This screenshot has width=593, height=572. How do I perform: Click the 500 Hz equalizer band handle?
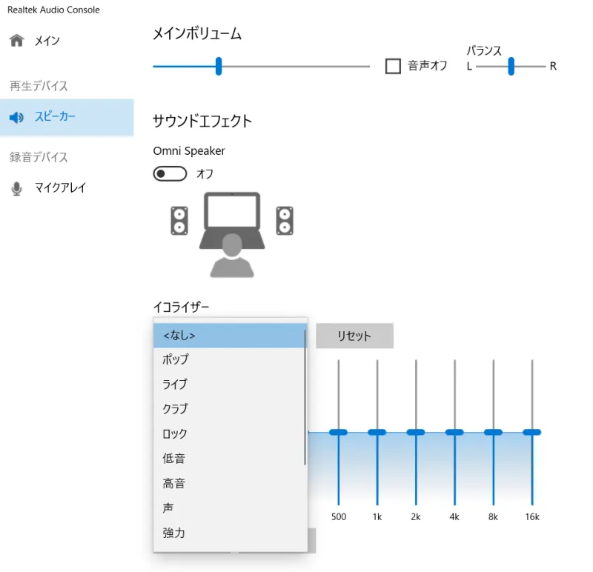click(x=339, y=430)
